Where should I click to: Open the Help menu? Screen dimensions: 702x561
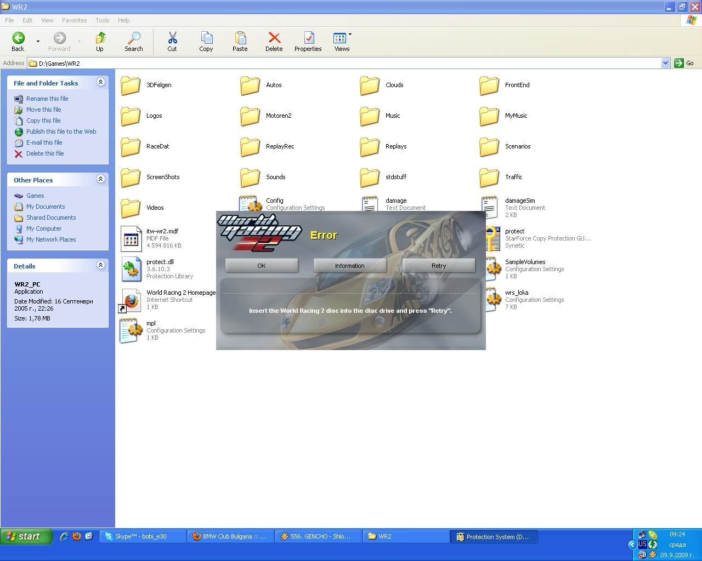pyautogui.click(x=124, y=20)
